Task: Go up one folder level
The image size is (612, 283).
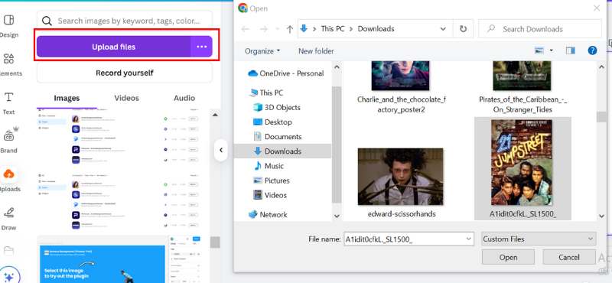Action: tap(290, 29)
